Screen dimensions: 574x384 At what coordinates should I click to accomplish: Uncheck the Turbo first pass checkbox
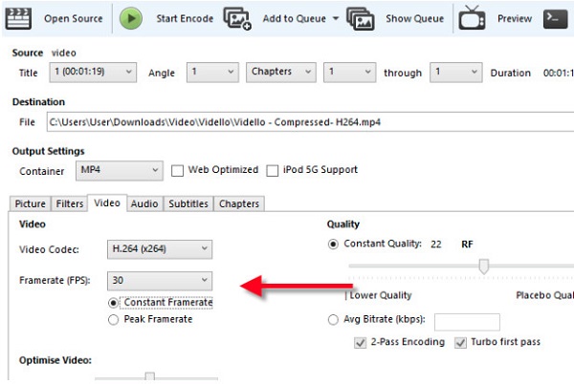(x=461, y=342)
